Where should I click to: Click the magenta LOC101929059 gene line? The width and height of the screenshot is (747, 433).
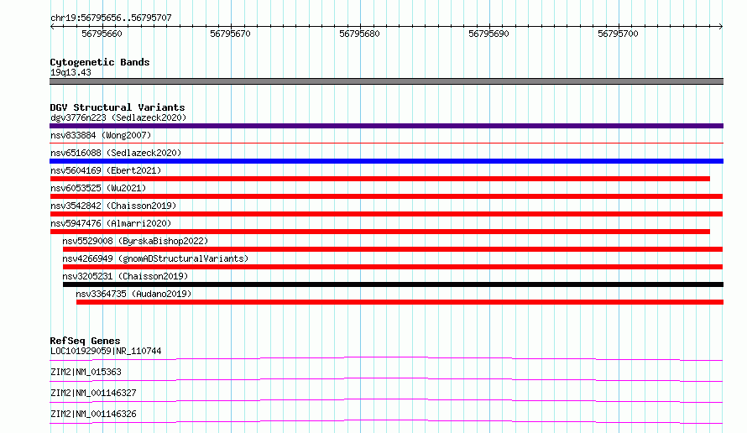click(x=386, y=358)
